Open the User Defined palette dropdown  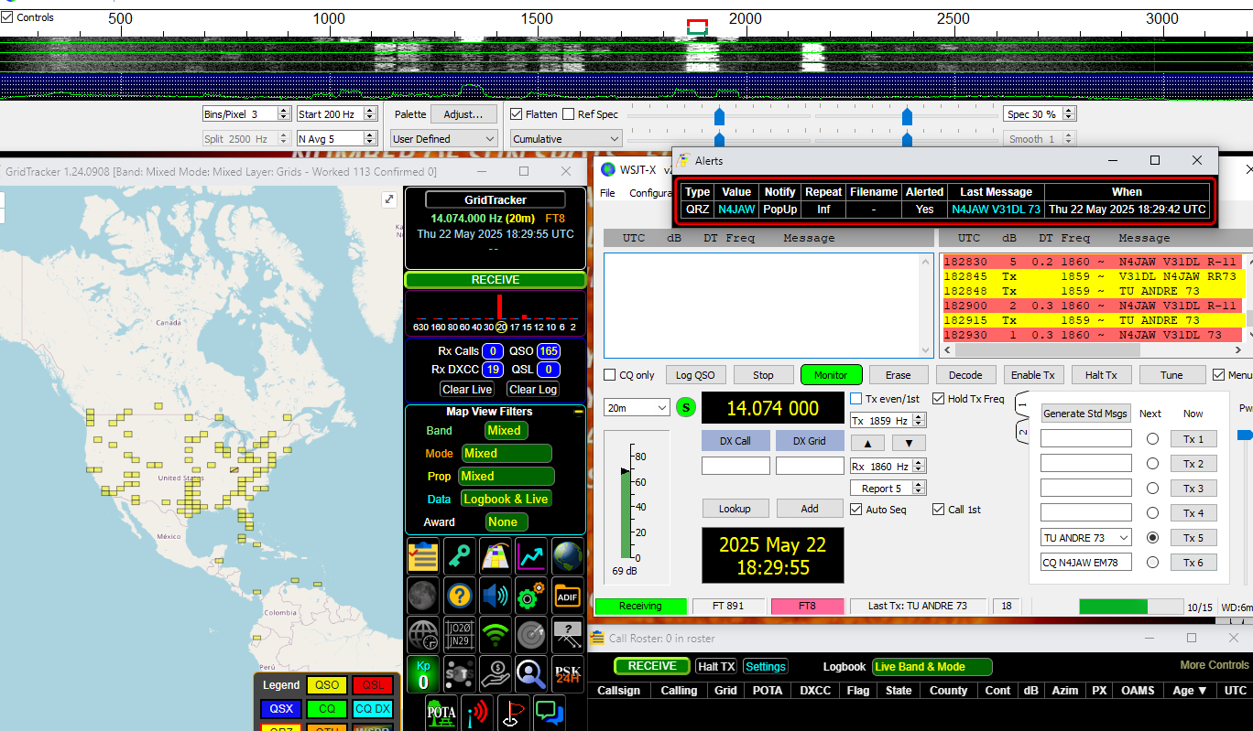point(444,139)
